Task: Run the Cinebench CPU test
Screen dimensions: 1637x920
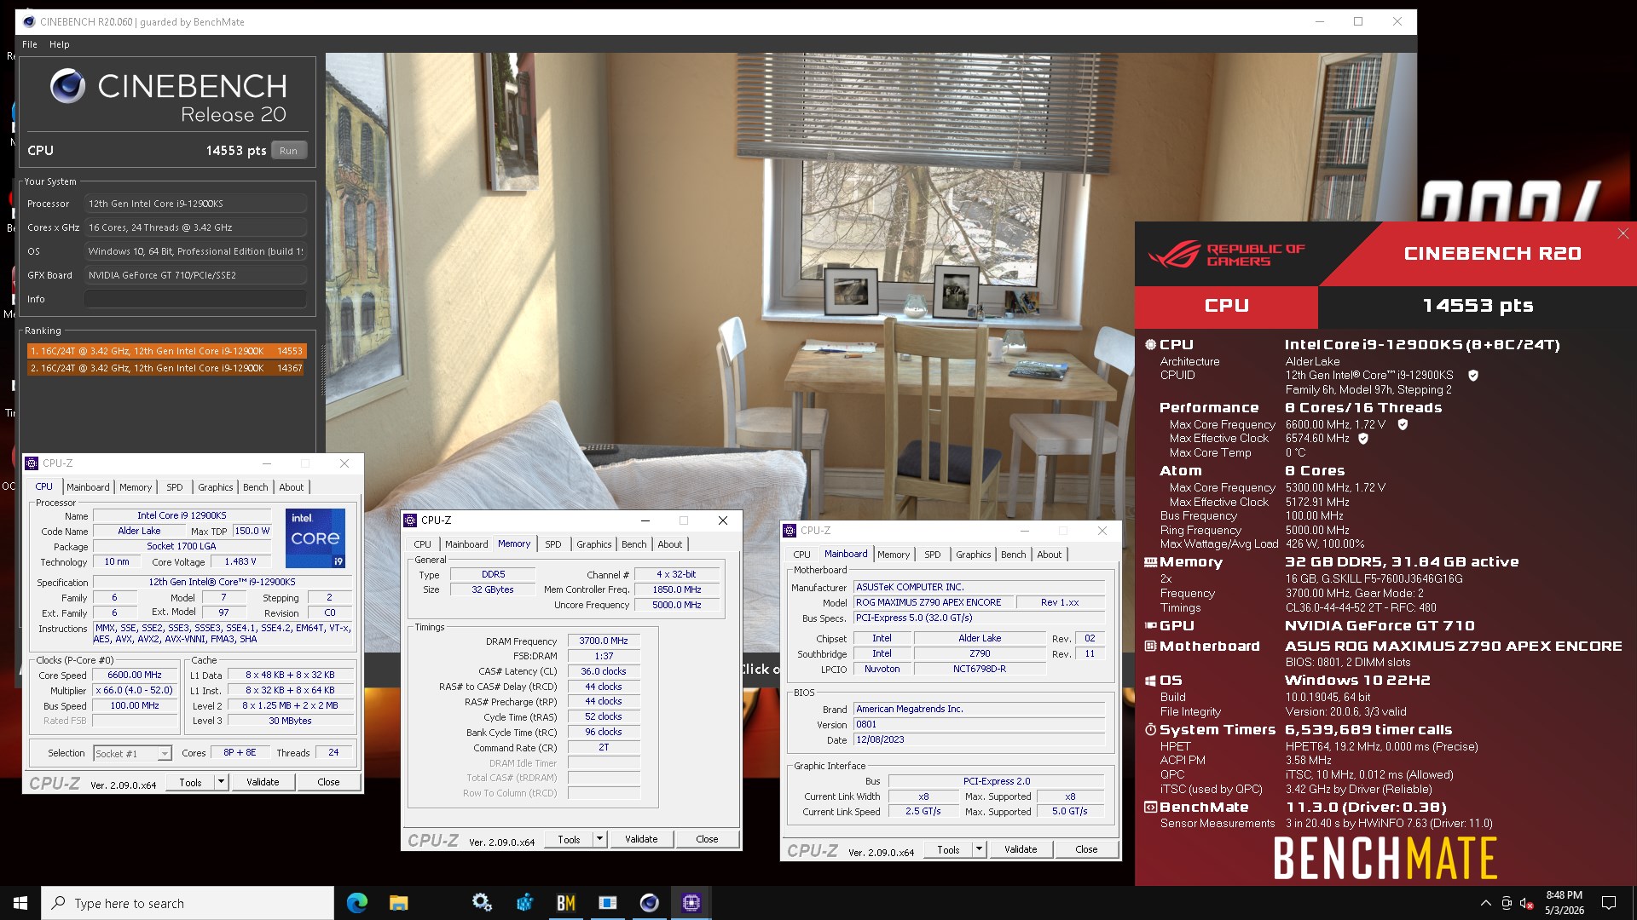Action: click(x=288, y=151)
